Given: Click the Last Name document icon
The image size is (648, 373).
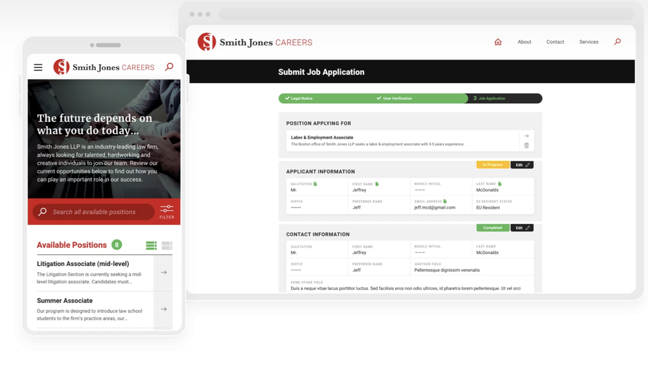Looking at the screenshot, I should pos(500,184).
